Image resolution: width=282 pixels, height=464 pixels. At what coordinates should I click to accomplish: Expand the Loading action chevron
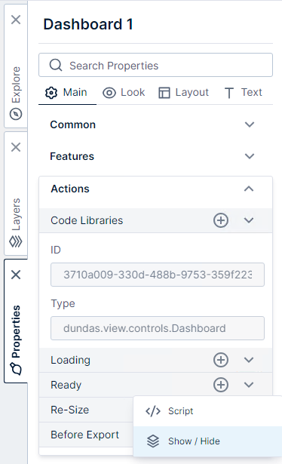tap(249, 360)
